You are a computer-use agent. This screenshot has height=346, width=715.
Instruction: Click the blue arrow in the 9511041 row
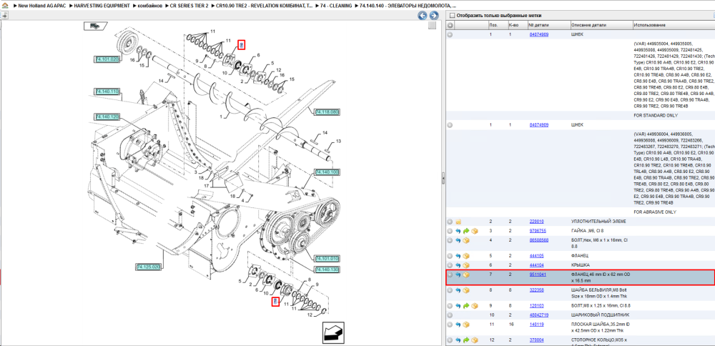point(458,275)
